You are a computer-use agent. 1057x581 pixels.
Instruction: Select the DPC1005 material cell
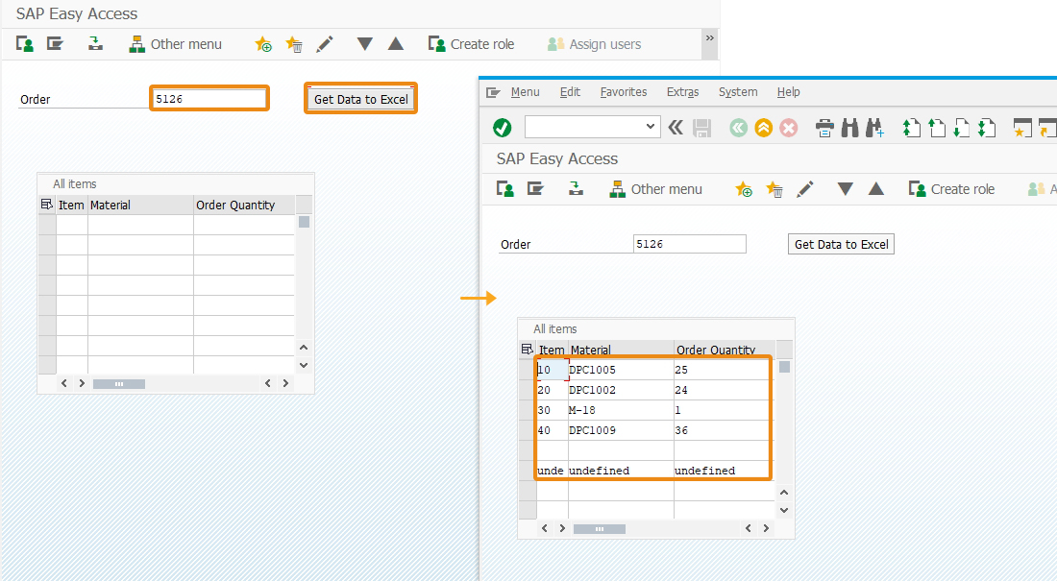click(x=621, y=370)
